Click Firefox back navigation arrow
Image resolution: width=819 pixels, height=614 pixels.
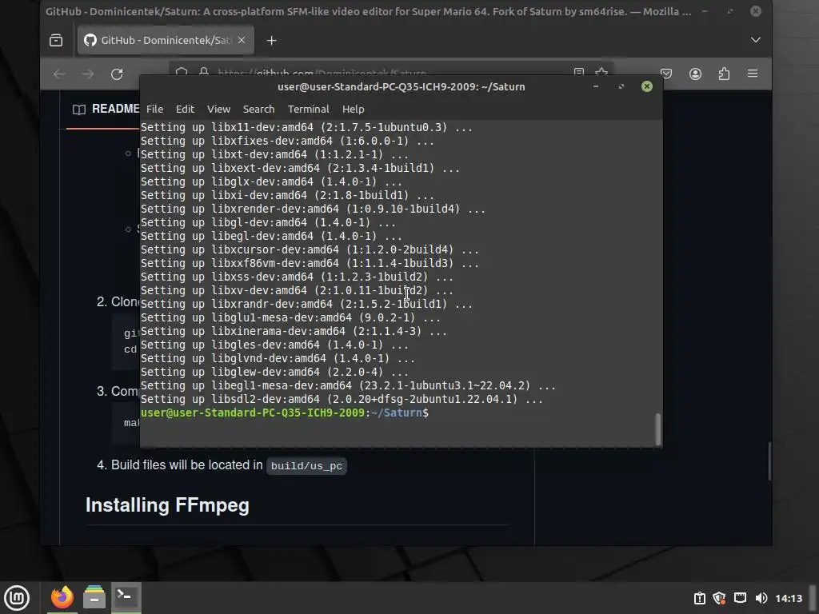[x=59, y=74]
